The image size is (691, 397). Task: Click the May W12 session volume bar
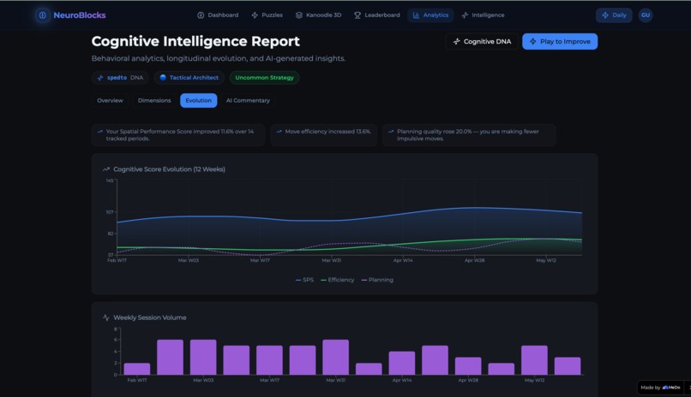point(535,360)
